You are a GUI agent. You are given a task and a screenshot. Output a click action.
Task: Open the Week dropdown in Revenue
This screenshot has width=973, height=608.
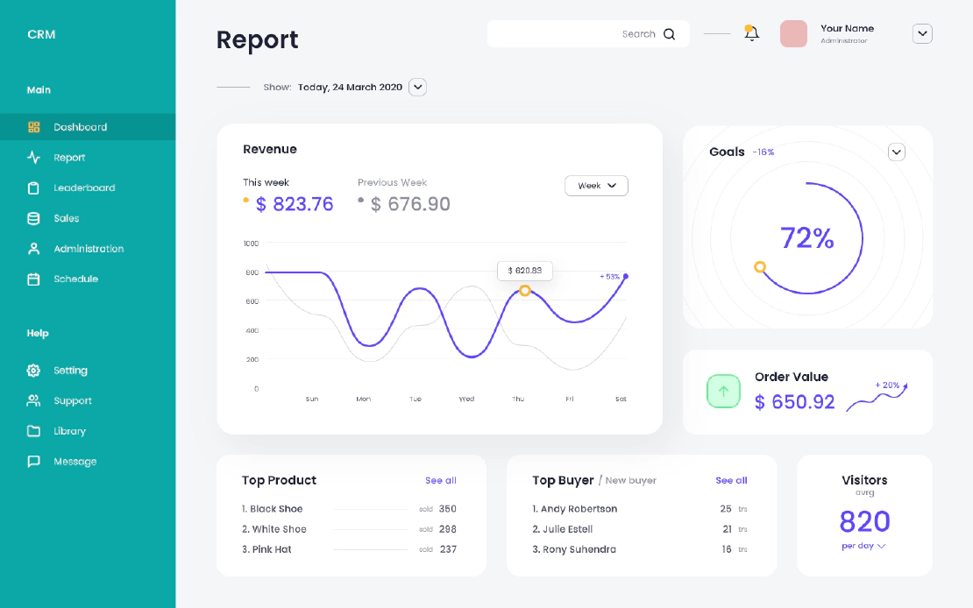click(596, 186)
